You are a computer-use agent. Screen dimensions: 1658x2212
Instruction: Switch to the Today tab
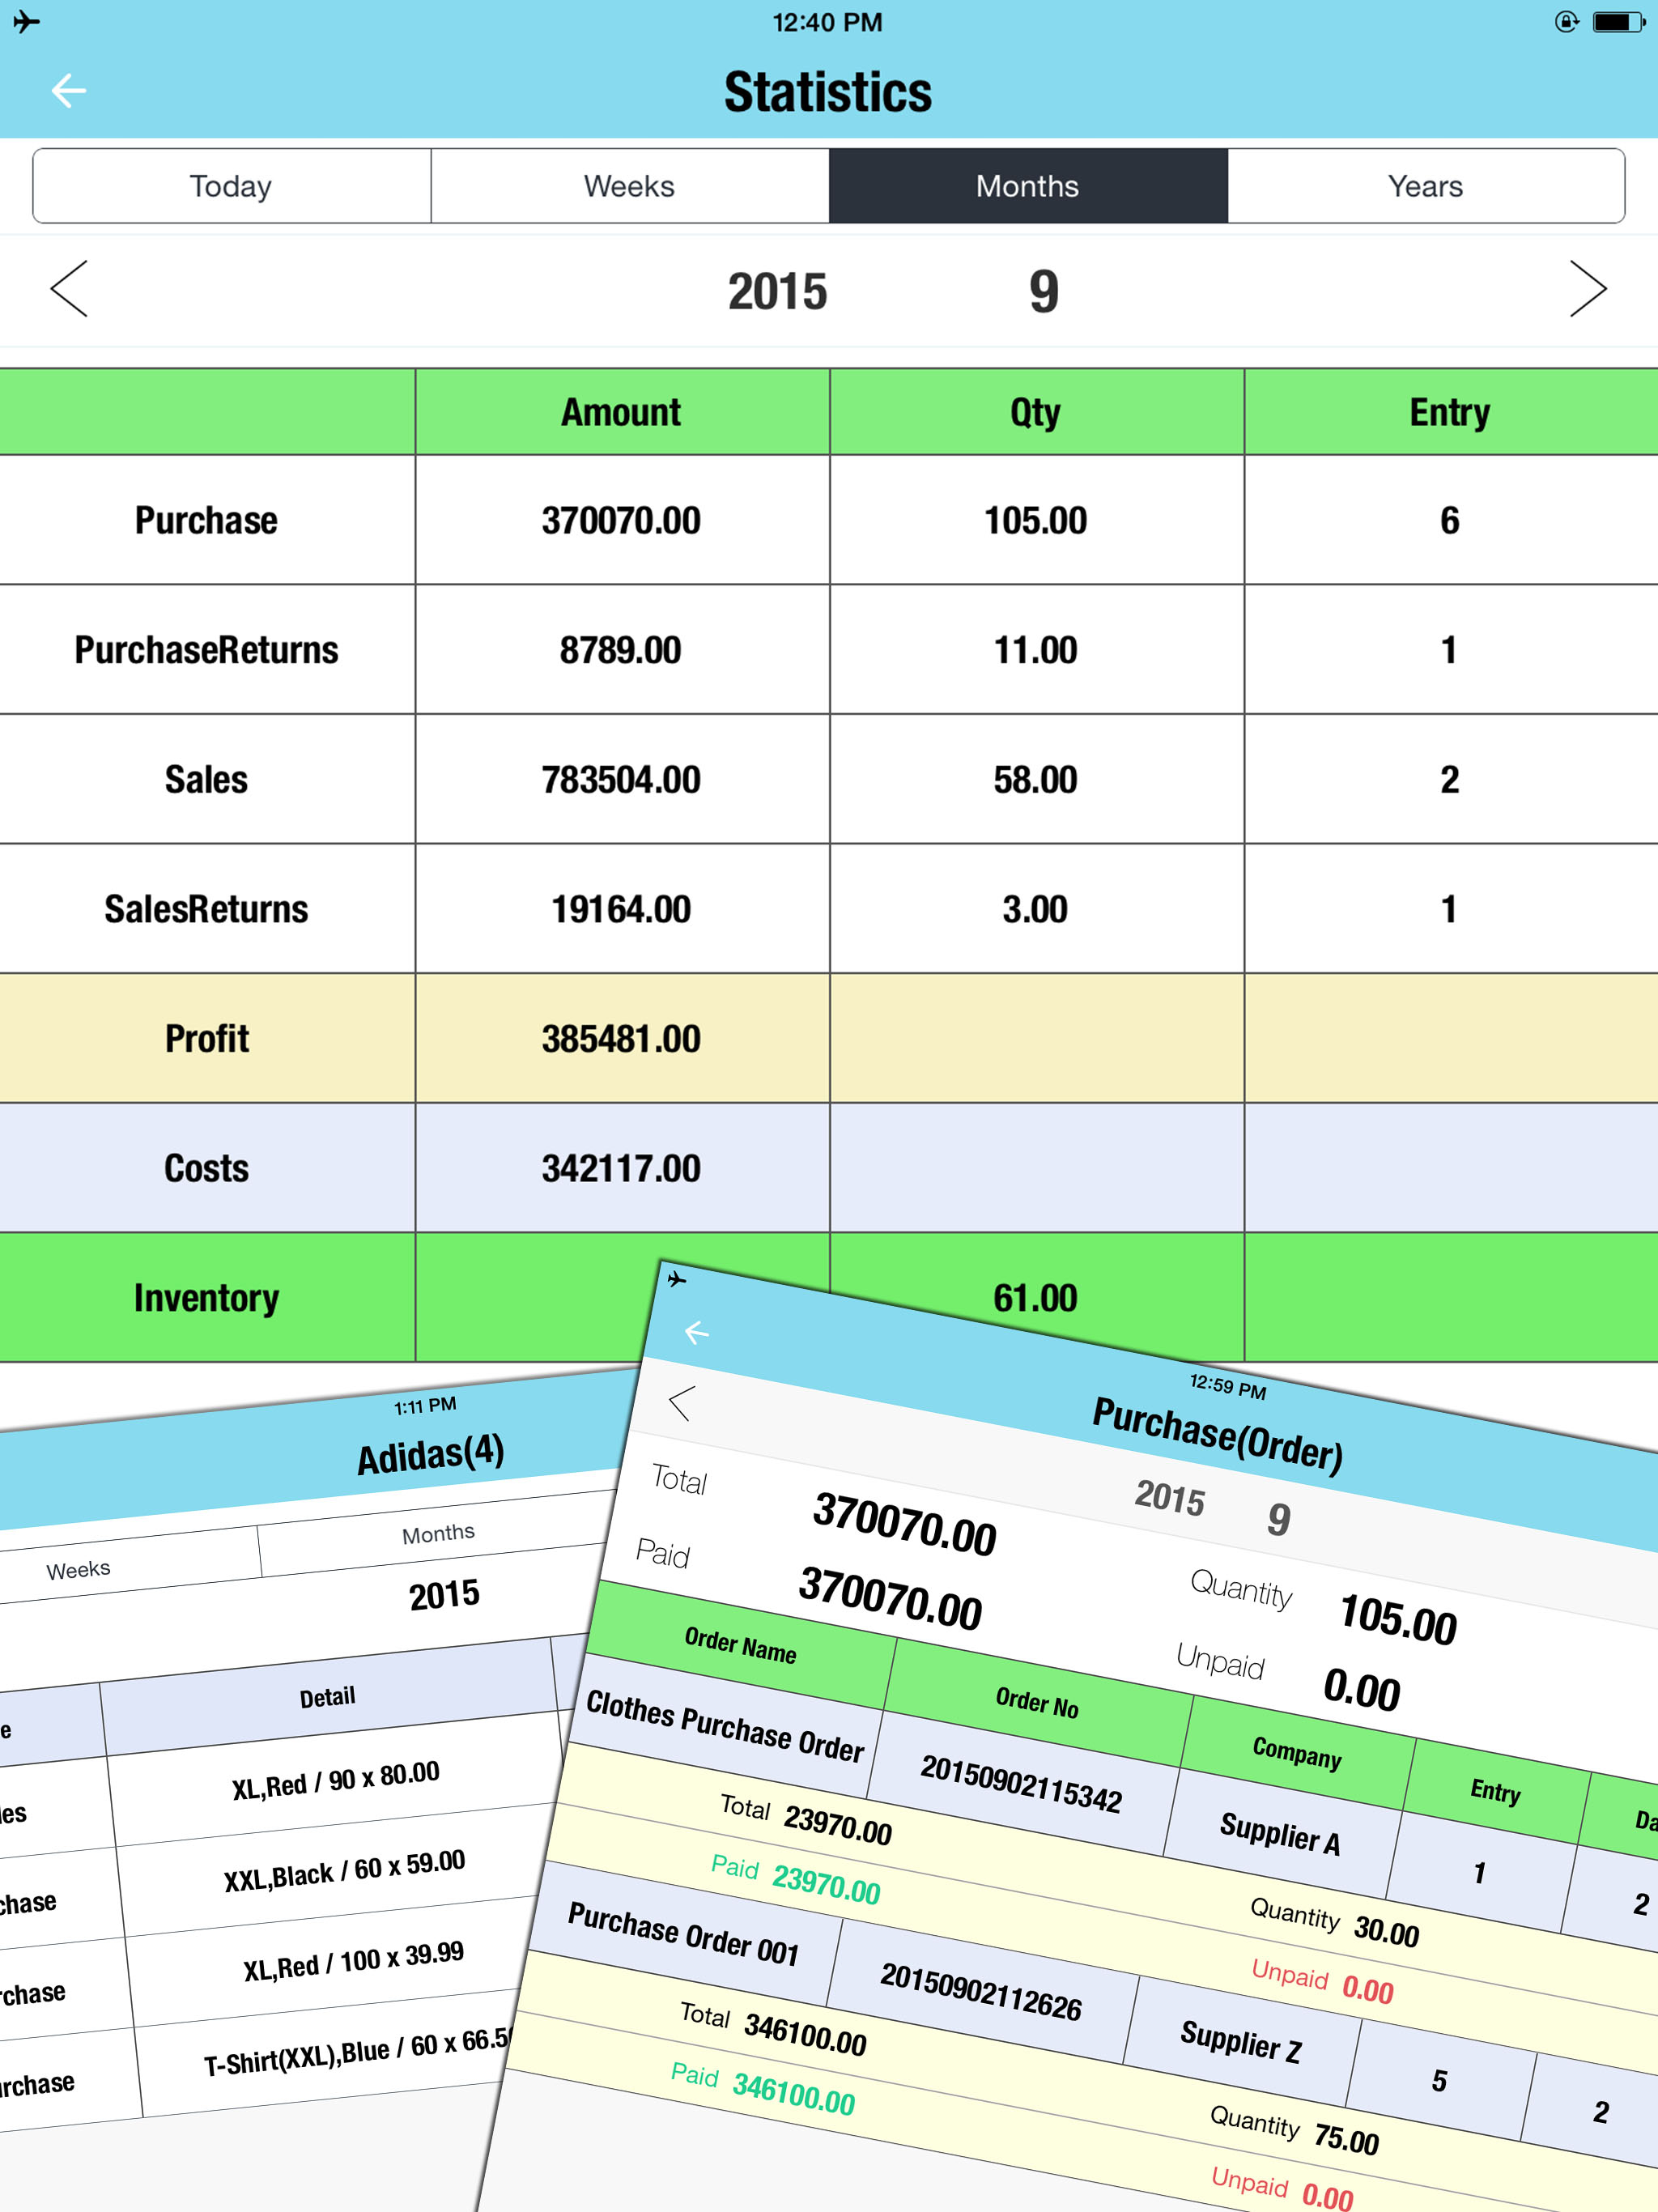[x=232, y=186]
